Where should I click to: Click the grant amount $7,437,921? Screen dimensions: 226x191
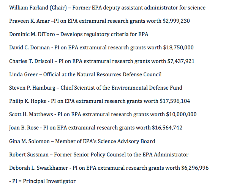tap(181, 61)
